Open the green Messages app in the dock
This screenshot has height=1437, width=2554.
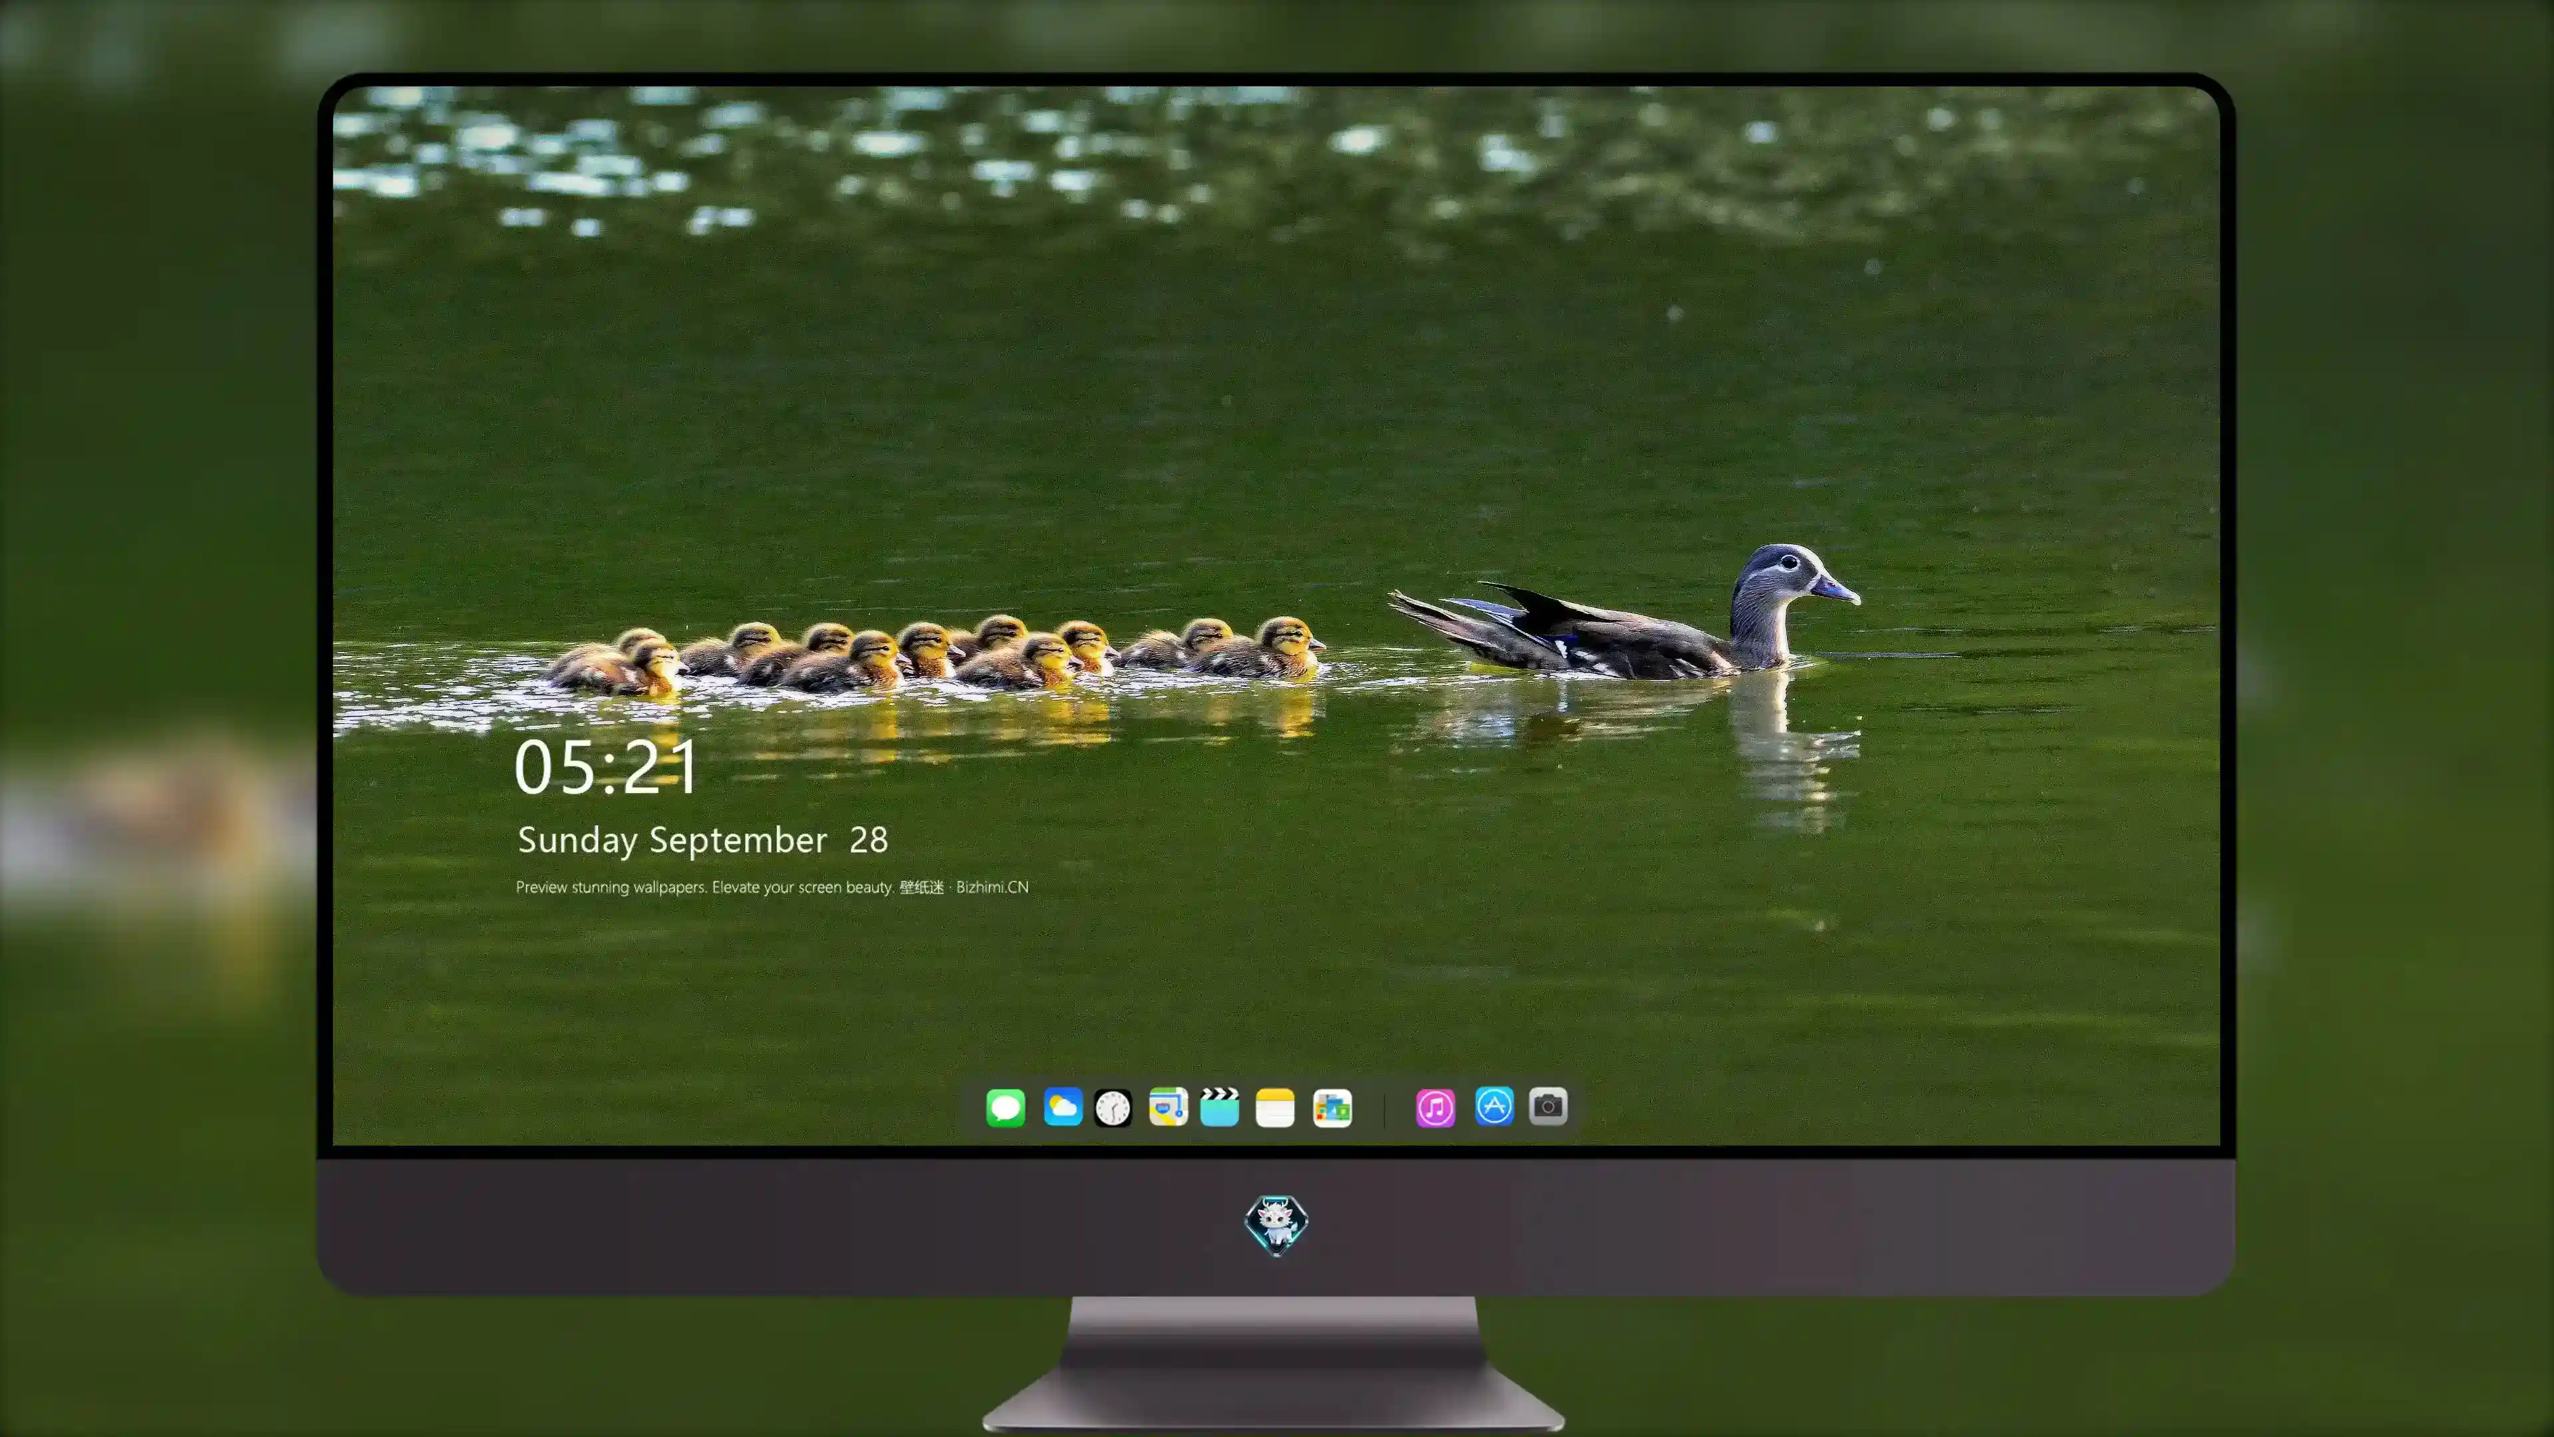[x=1006, y=1107]
